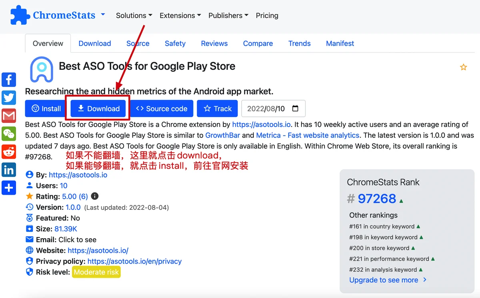Share page via WeChat icon
The height and width of the screenshot is (298, 480).
tap(9, 134)
